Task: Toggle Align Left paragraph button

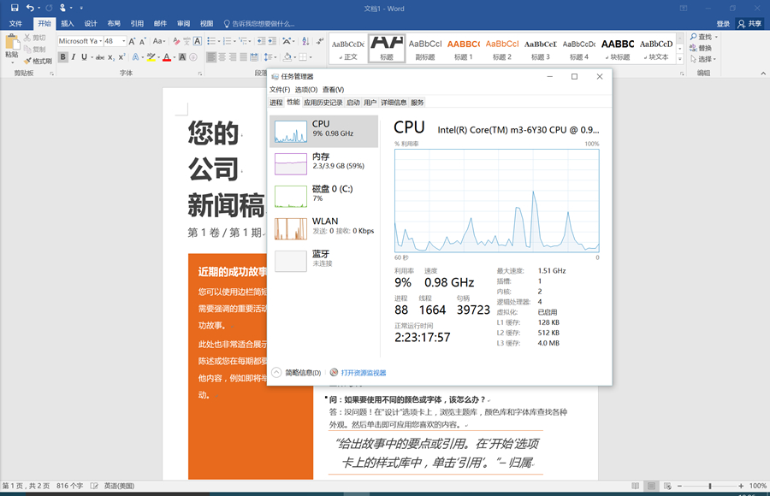Action: pos(211,57)
